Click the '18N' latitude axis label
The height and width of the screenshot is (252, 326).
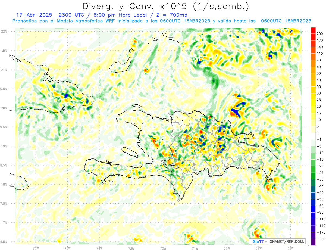click(x=4, y=184)
